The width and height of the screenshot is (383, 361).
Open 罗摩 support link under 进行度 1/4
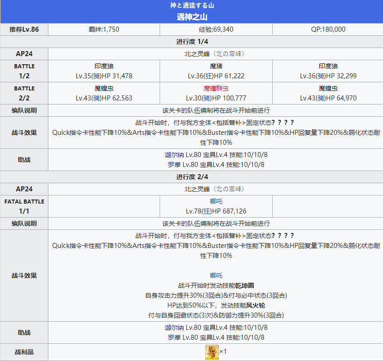point(174,165)
